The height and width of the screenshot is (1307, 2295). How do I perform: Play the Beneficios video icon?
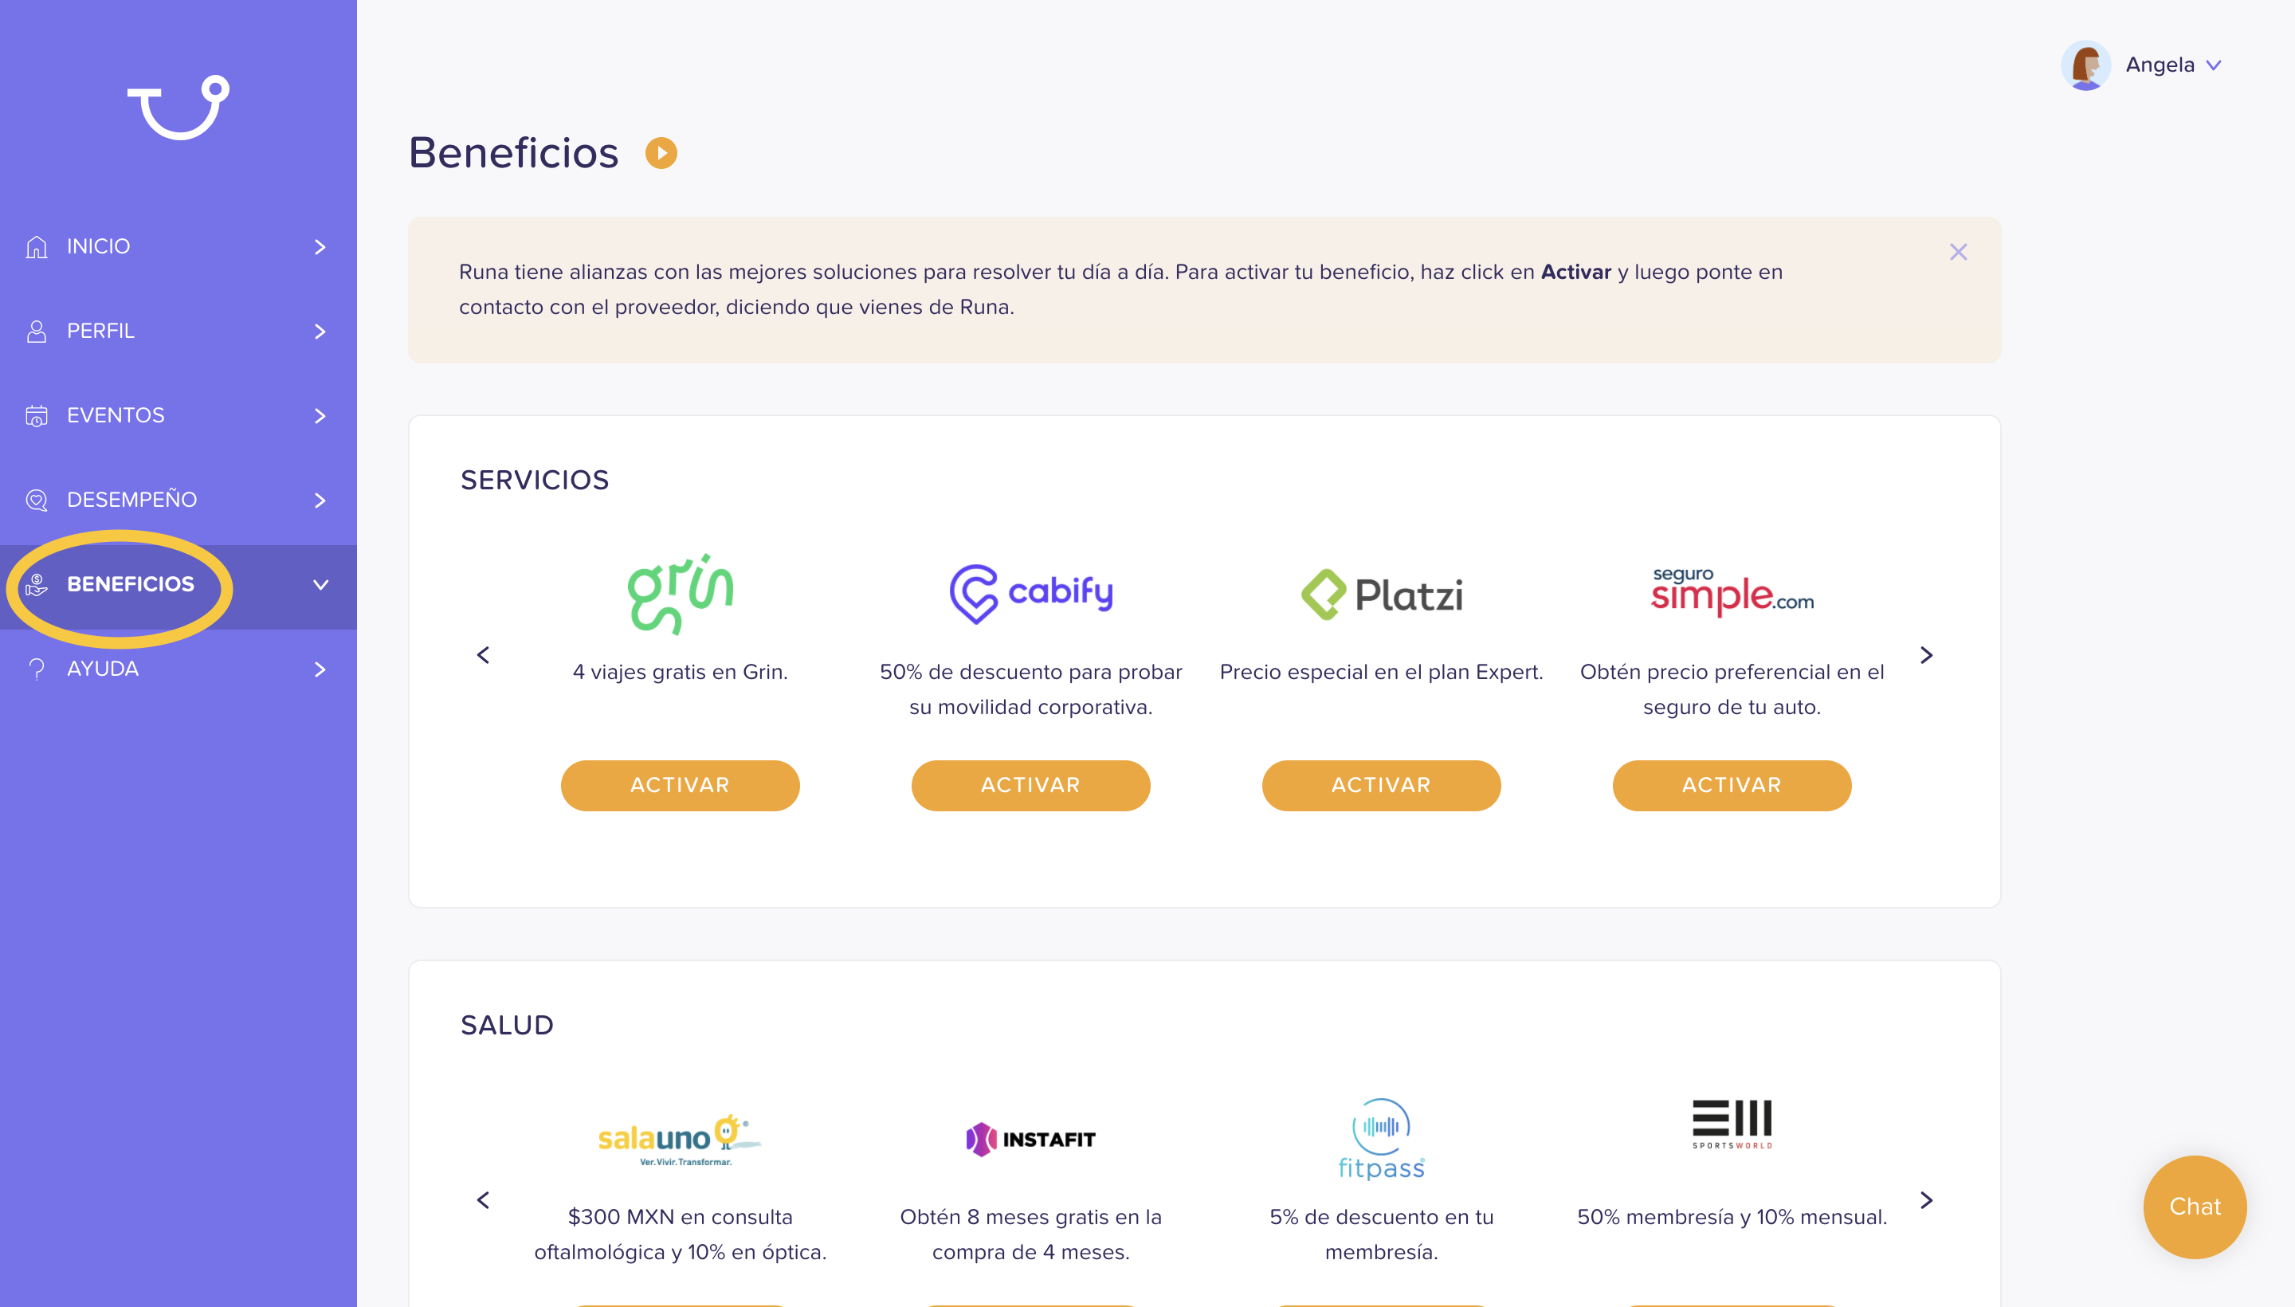click(x=661, y=152)
